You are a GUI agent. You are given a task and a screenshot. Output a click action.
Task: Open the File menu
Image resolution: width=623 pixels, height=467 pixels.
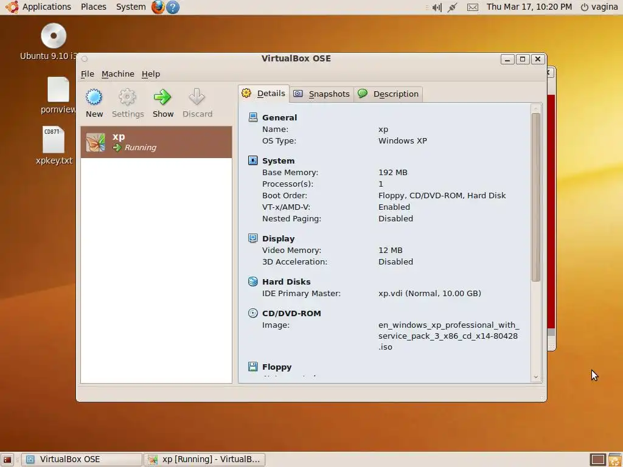point(88,74)
